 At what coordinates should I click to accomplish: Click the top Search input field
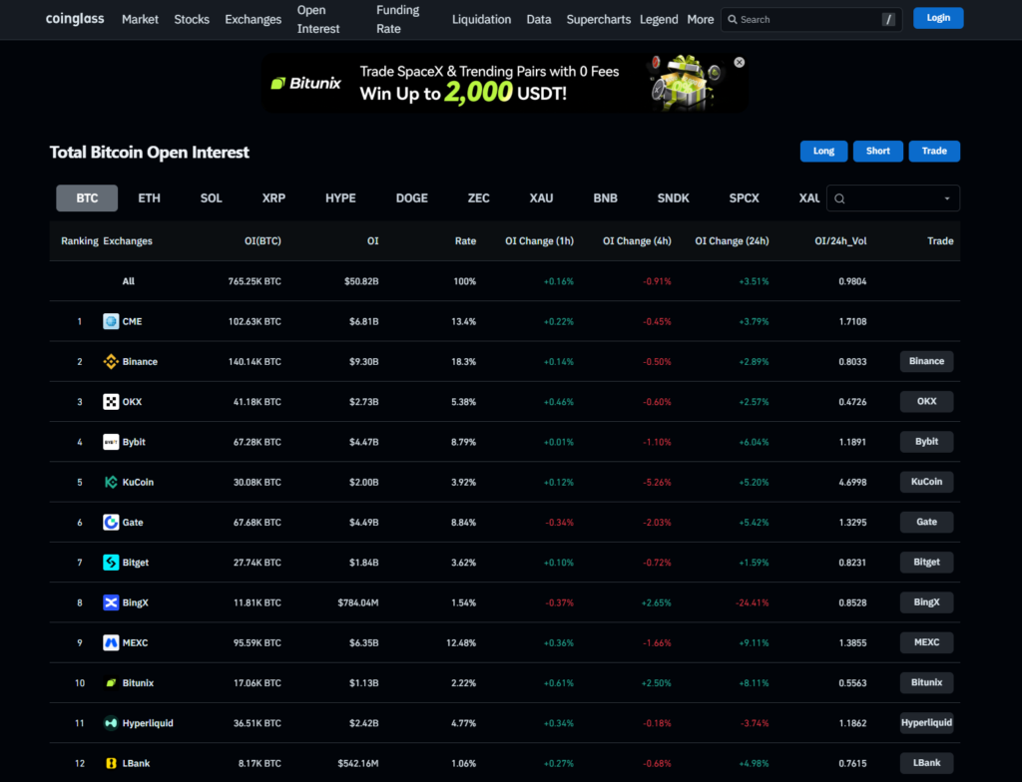tap(811, 20)
